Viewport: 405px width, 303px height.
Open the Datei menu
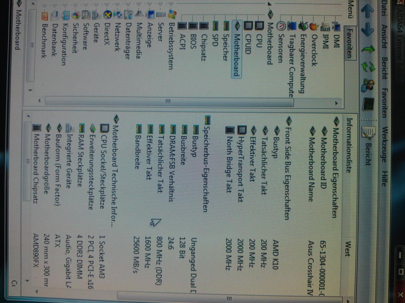[x=385, y=8]
